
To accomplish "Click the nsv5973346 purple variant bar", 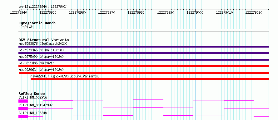I will point(144,53).
